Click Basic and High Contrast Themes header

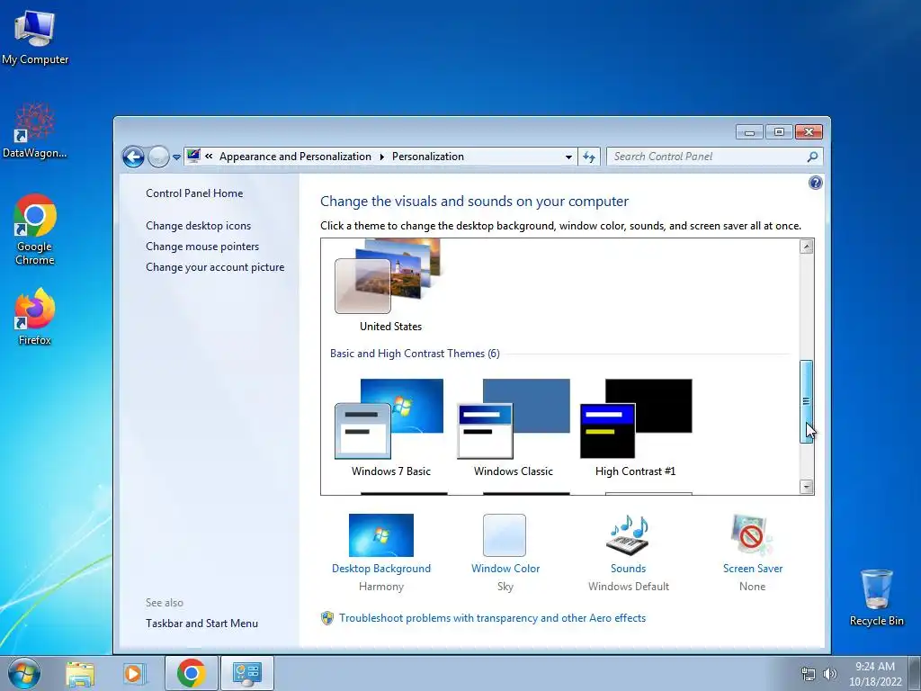click(x=415, y=354)
